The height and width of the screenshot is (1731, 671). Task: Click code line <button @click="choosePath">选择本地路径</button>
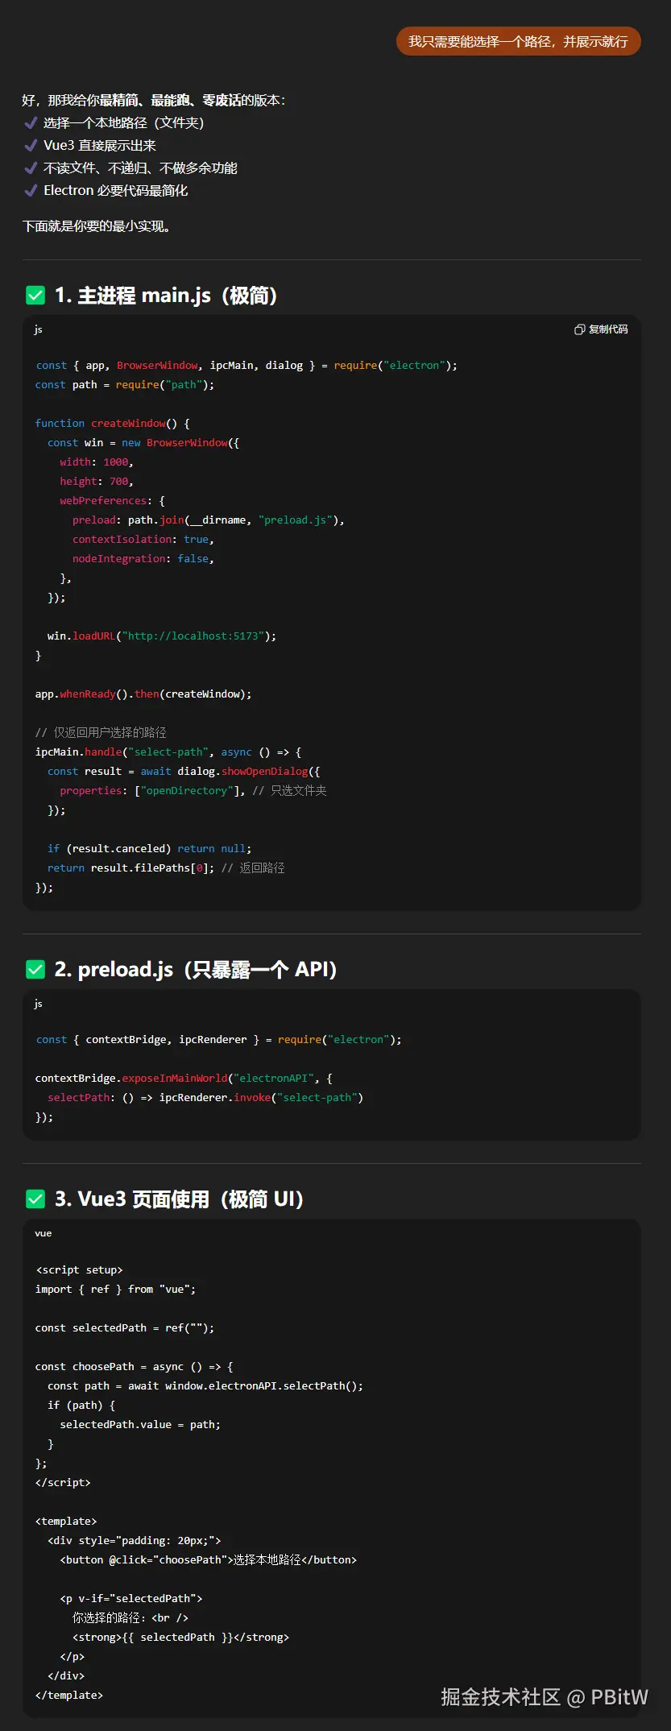pyautogui.click(x=209, y=1560)
